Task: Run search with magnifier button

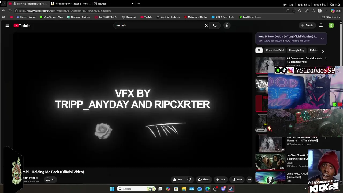Action: [215, 25]
